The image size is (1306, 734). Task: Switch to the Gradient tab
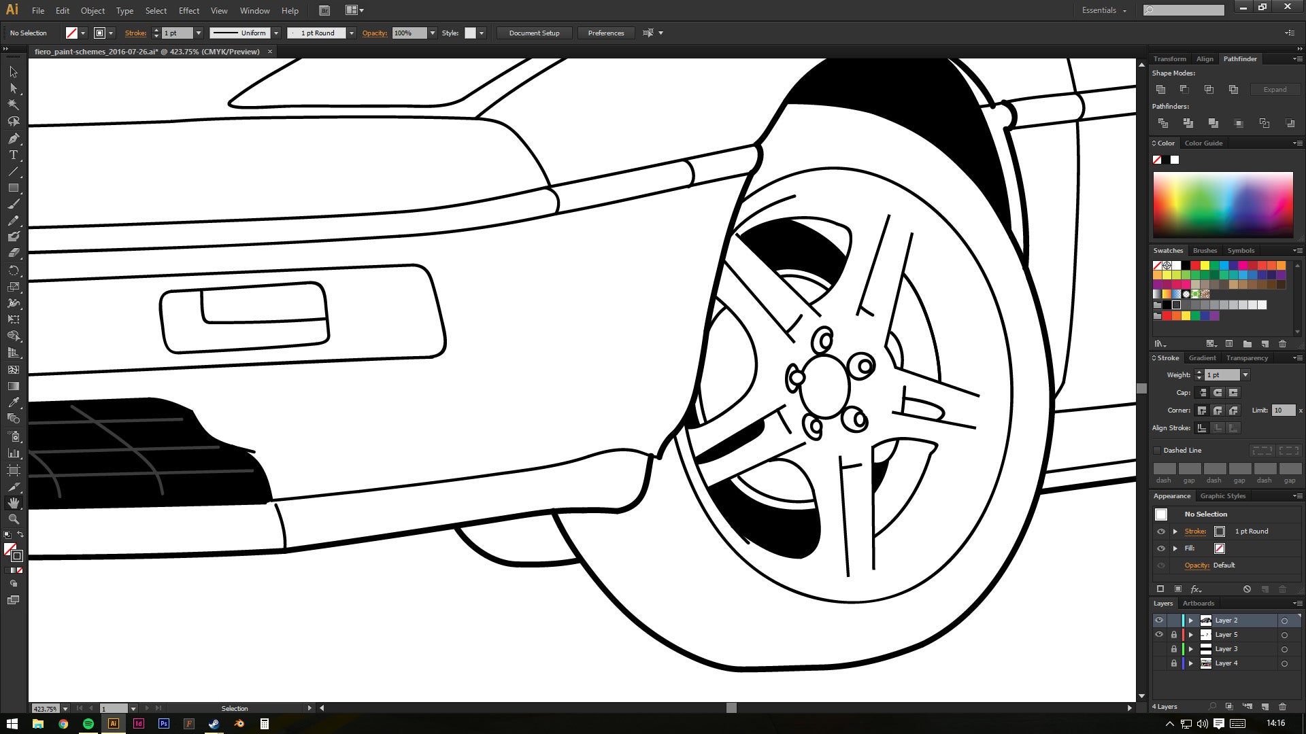coord(1202,358)
